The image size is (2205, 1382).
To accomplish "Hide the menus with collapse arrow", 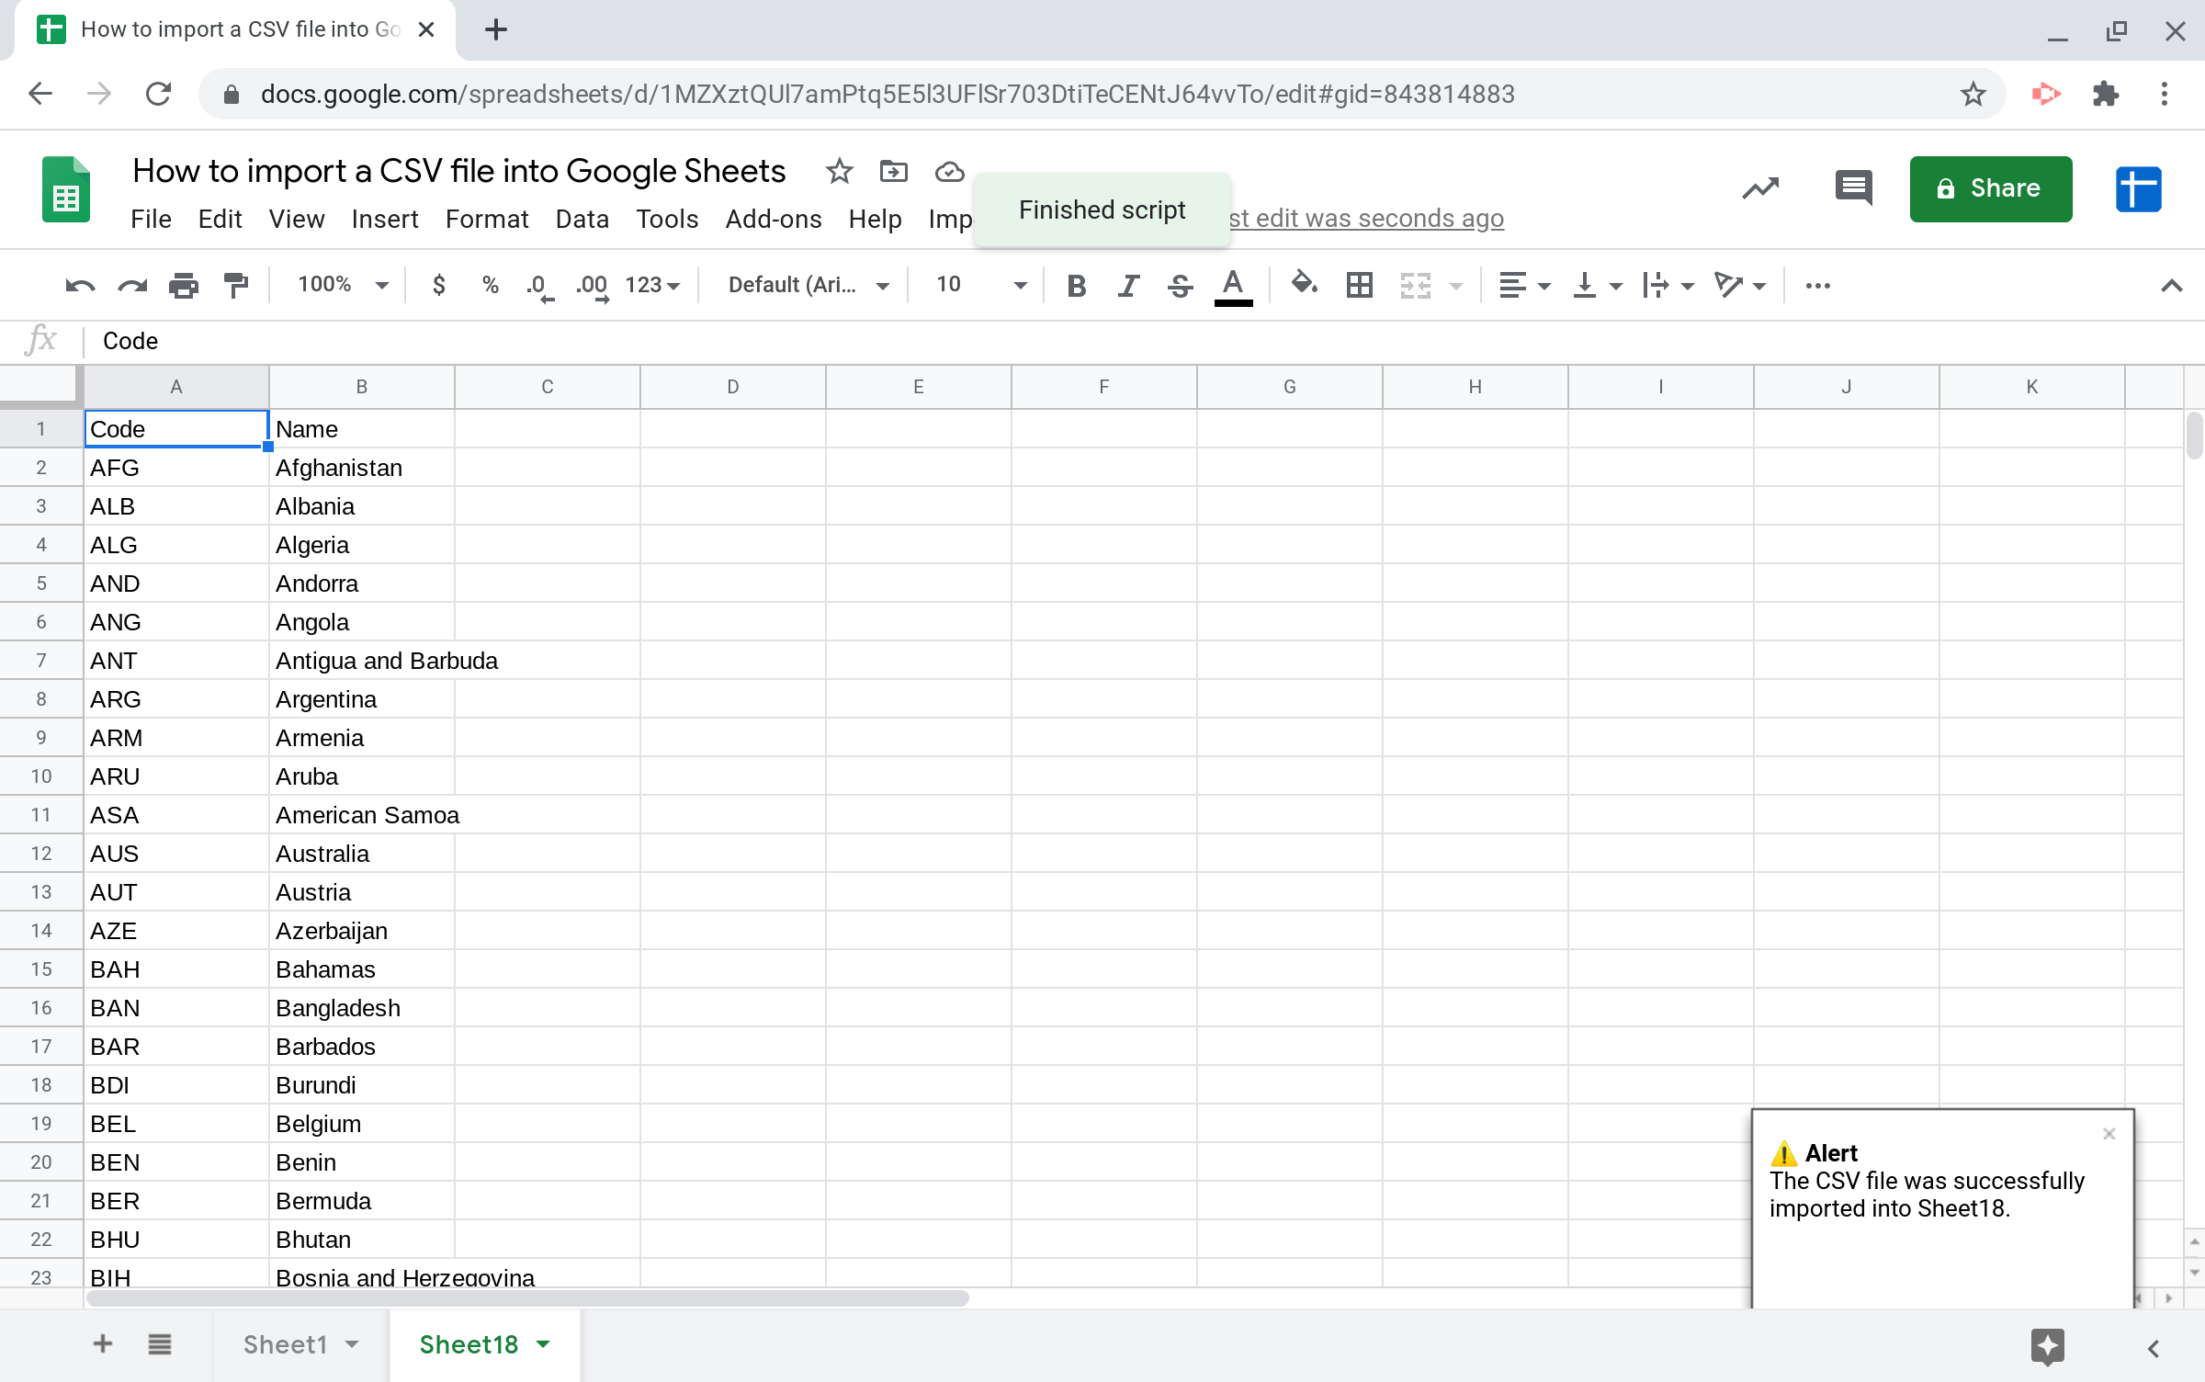I will 2171,286.
